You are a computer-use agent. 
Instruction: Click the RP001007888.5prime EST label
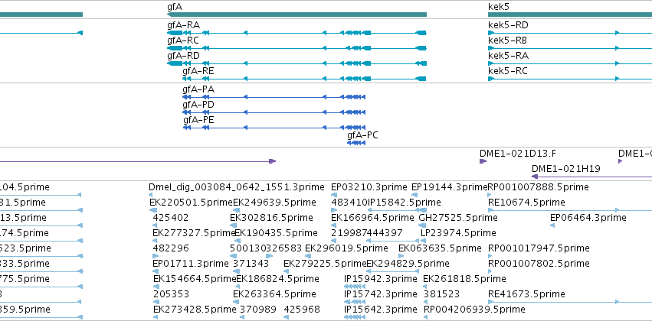tap(538, 187)
